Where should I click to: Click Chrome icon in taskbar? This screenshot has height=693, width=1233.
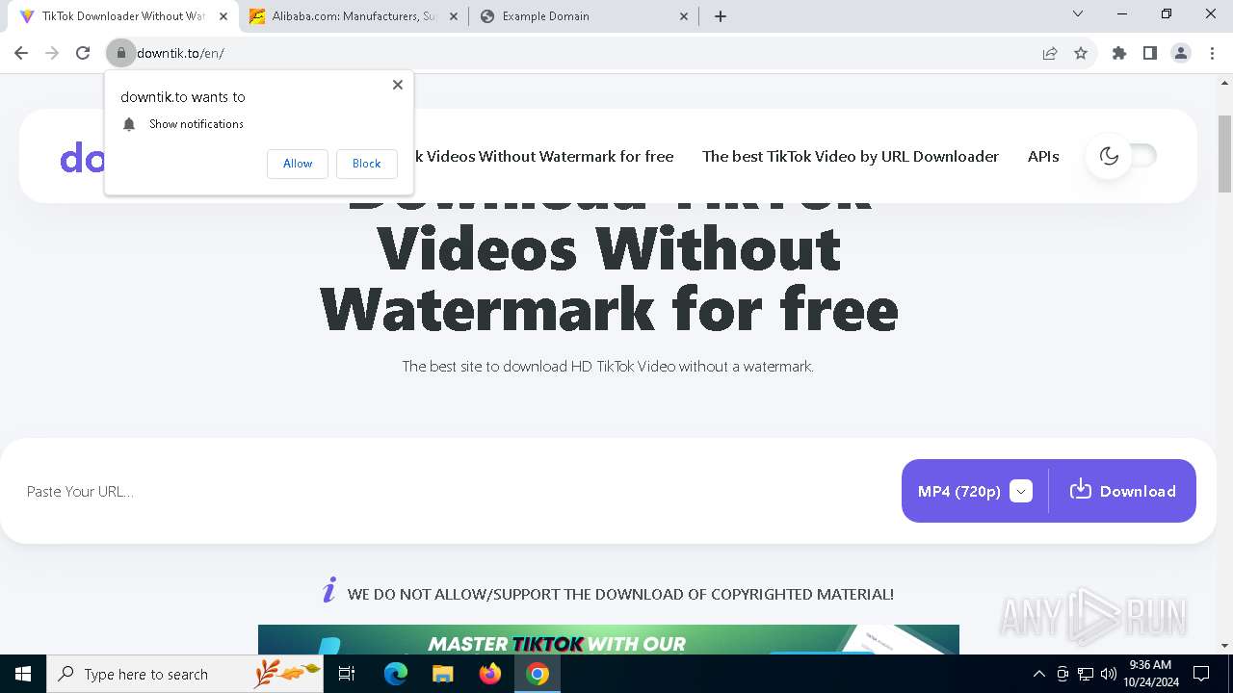tap(538, 674)
